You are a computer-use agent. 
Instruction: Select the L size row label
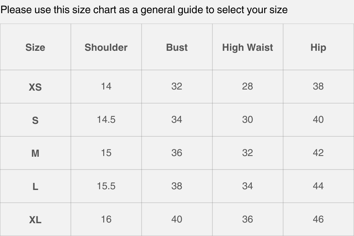point(35,187)
